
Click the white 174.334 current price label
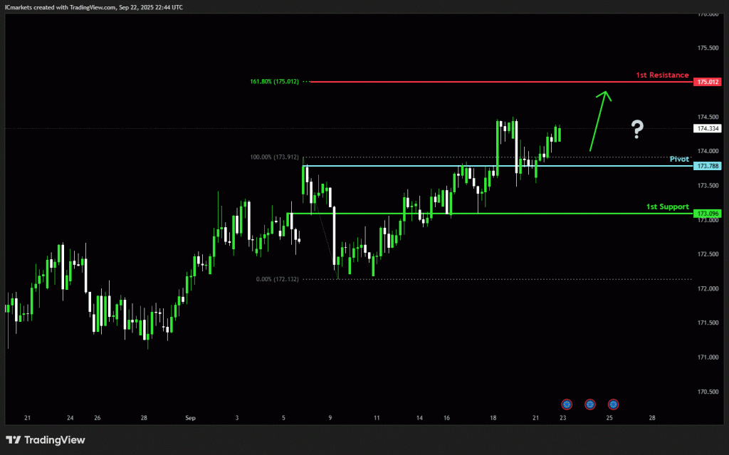coord(707,129)
